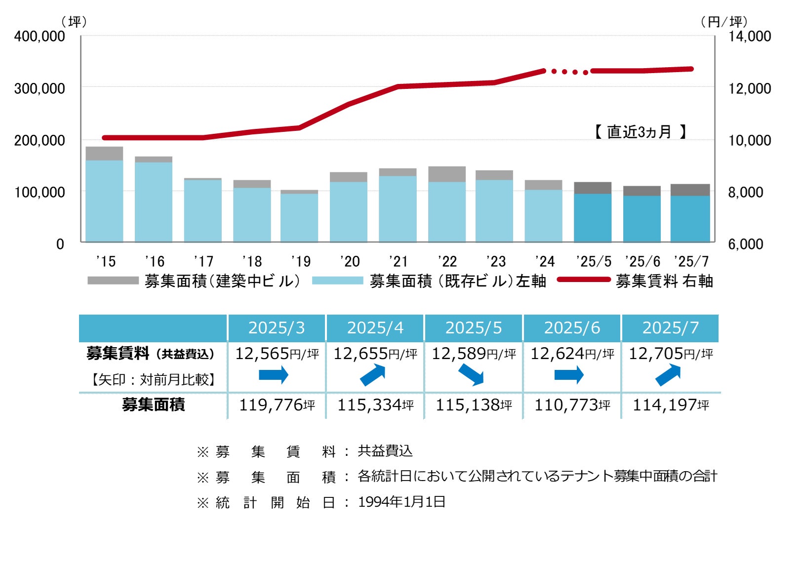Click the downward blue arrow under 2025/5
The width and height of the screenshot is (800, 567).
[471, 375]
